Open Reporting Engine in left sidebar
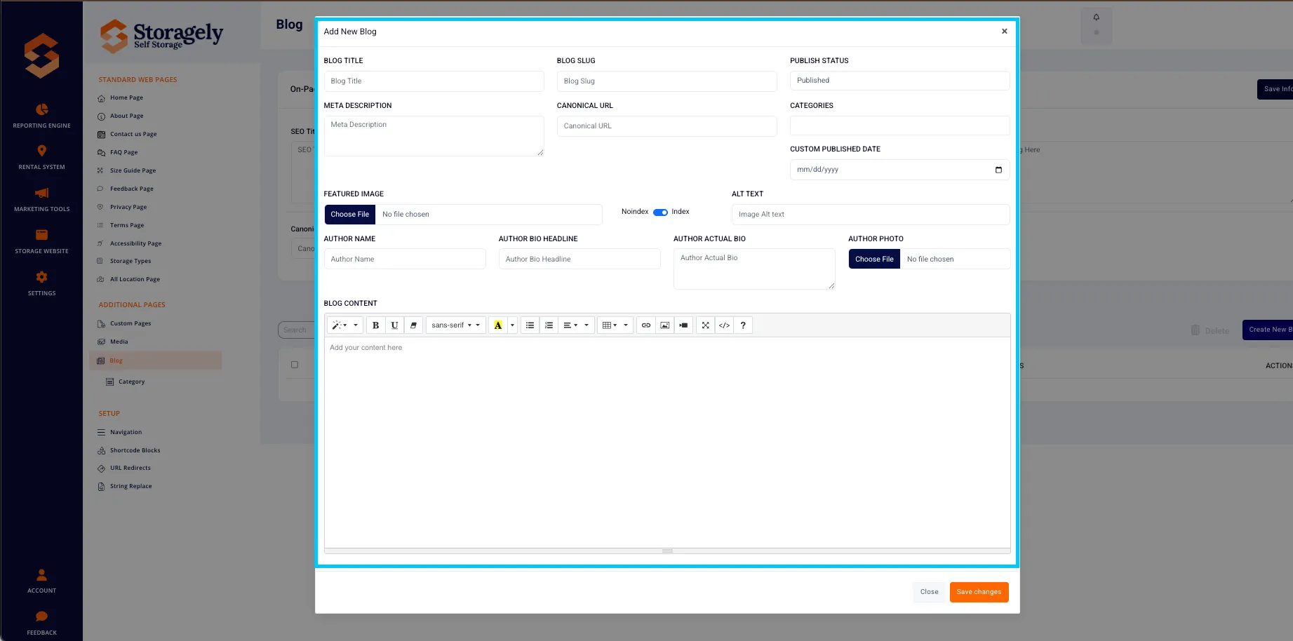This screenshot has height=641, width=1293. (x=41, y=116)
